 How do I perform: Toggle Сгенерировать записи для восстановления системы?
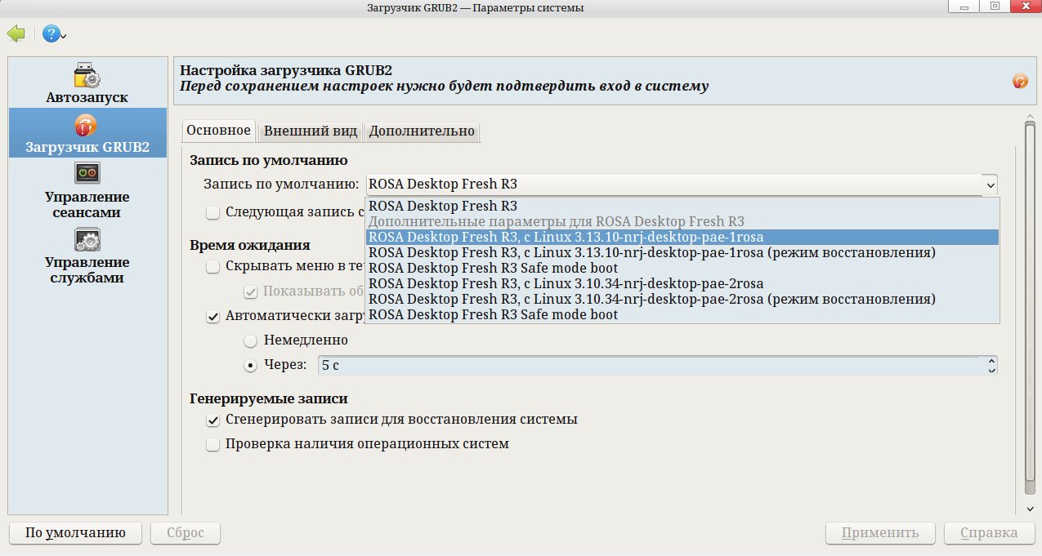tap(212, 420)
